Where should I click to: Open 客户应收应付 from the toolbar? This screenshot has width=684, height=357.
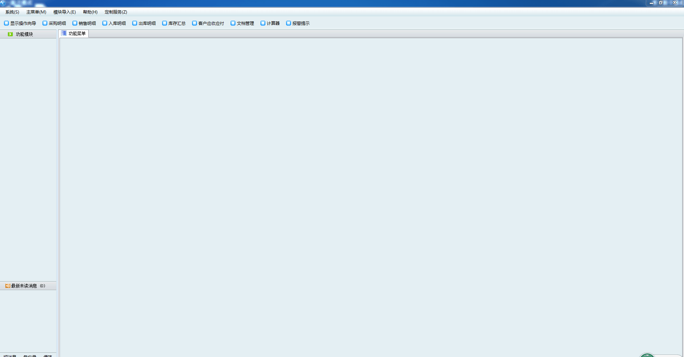pos(208,23)
